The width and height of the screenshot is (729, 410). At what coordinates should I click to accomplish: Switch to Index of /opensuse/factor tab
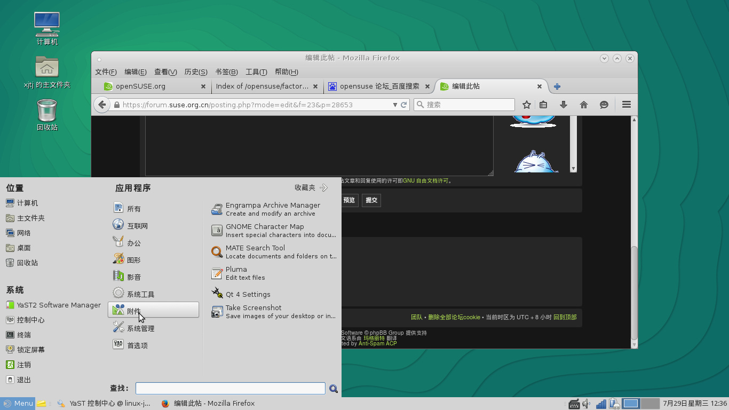click(x=266, y=86)
